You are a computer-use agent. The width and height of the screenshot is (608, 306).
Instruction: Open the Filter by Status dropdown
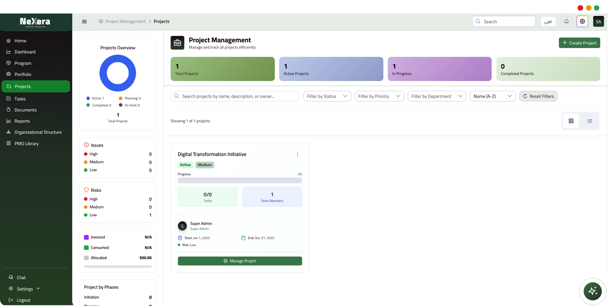click(327, 96)
